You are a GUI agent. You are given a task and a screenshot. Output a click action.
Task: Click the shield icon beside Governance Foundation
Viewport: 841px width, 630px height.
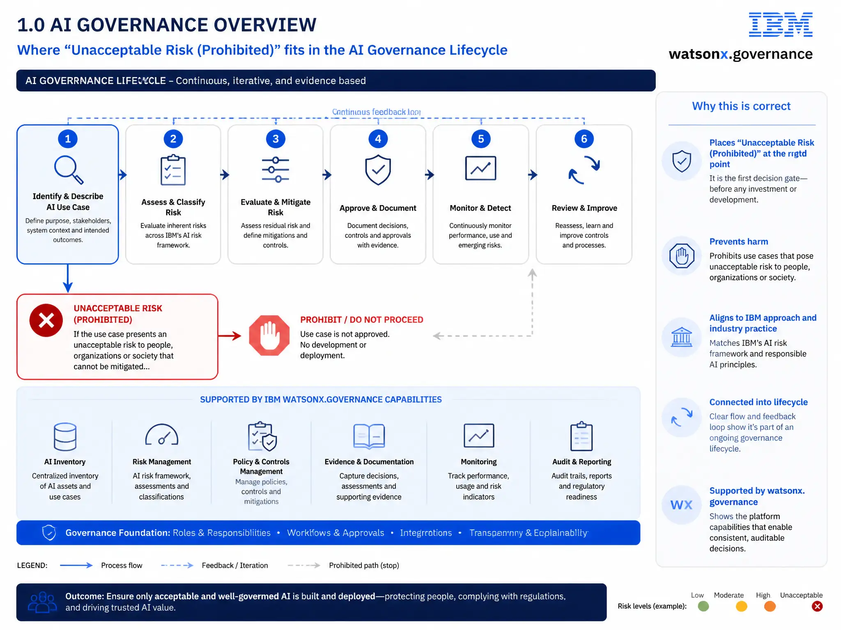click(49, 533)
